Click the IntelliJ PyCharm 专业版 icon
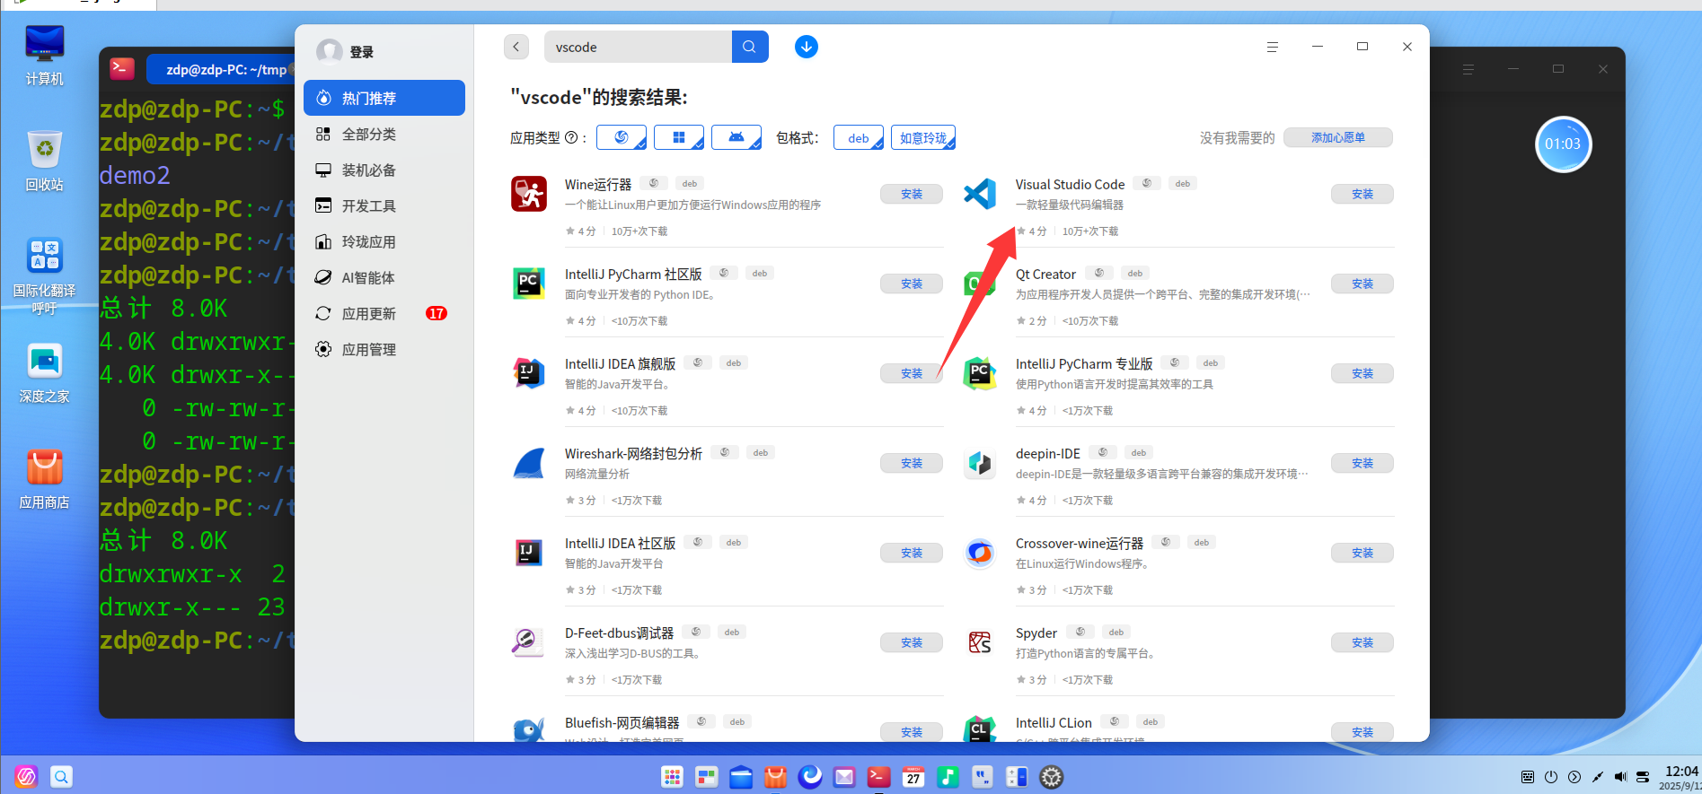The width and height of the screenshot is (1702, 794). tap(980, 373)
